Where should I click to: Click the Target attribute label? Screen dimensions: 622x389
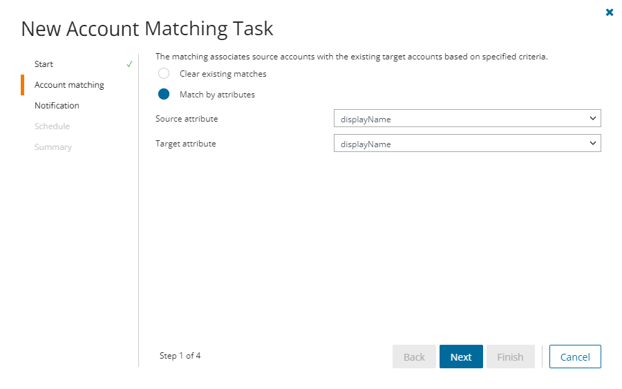click(x=186, y=144)
